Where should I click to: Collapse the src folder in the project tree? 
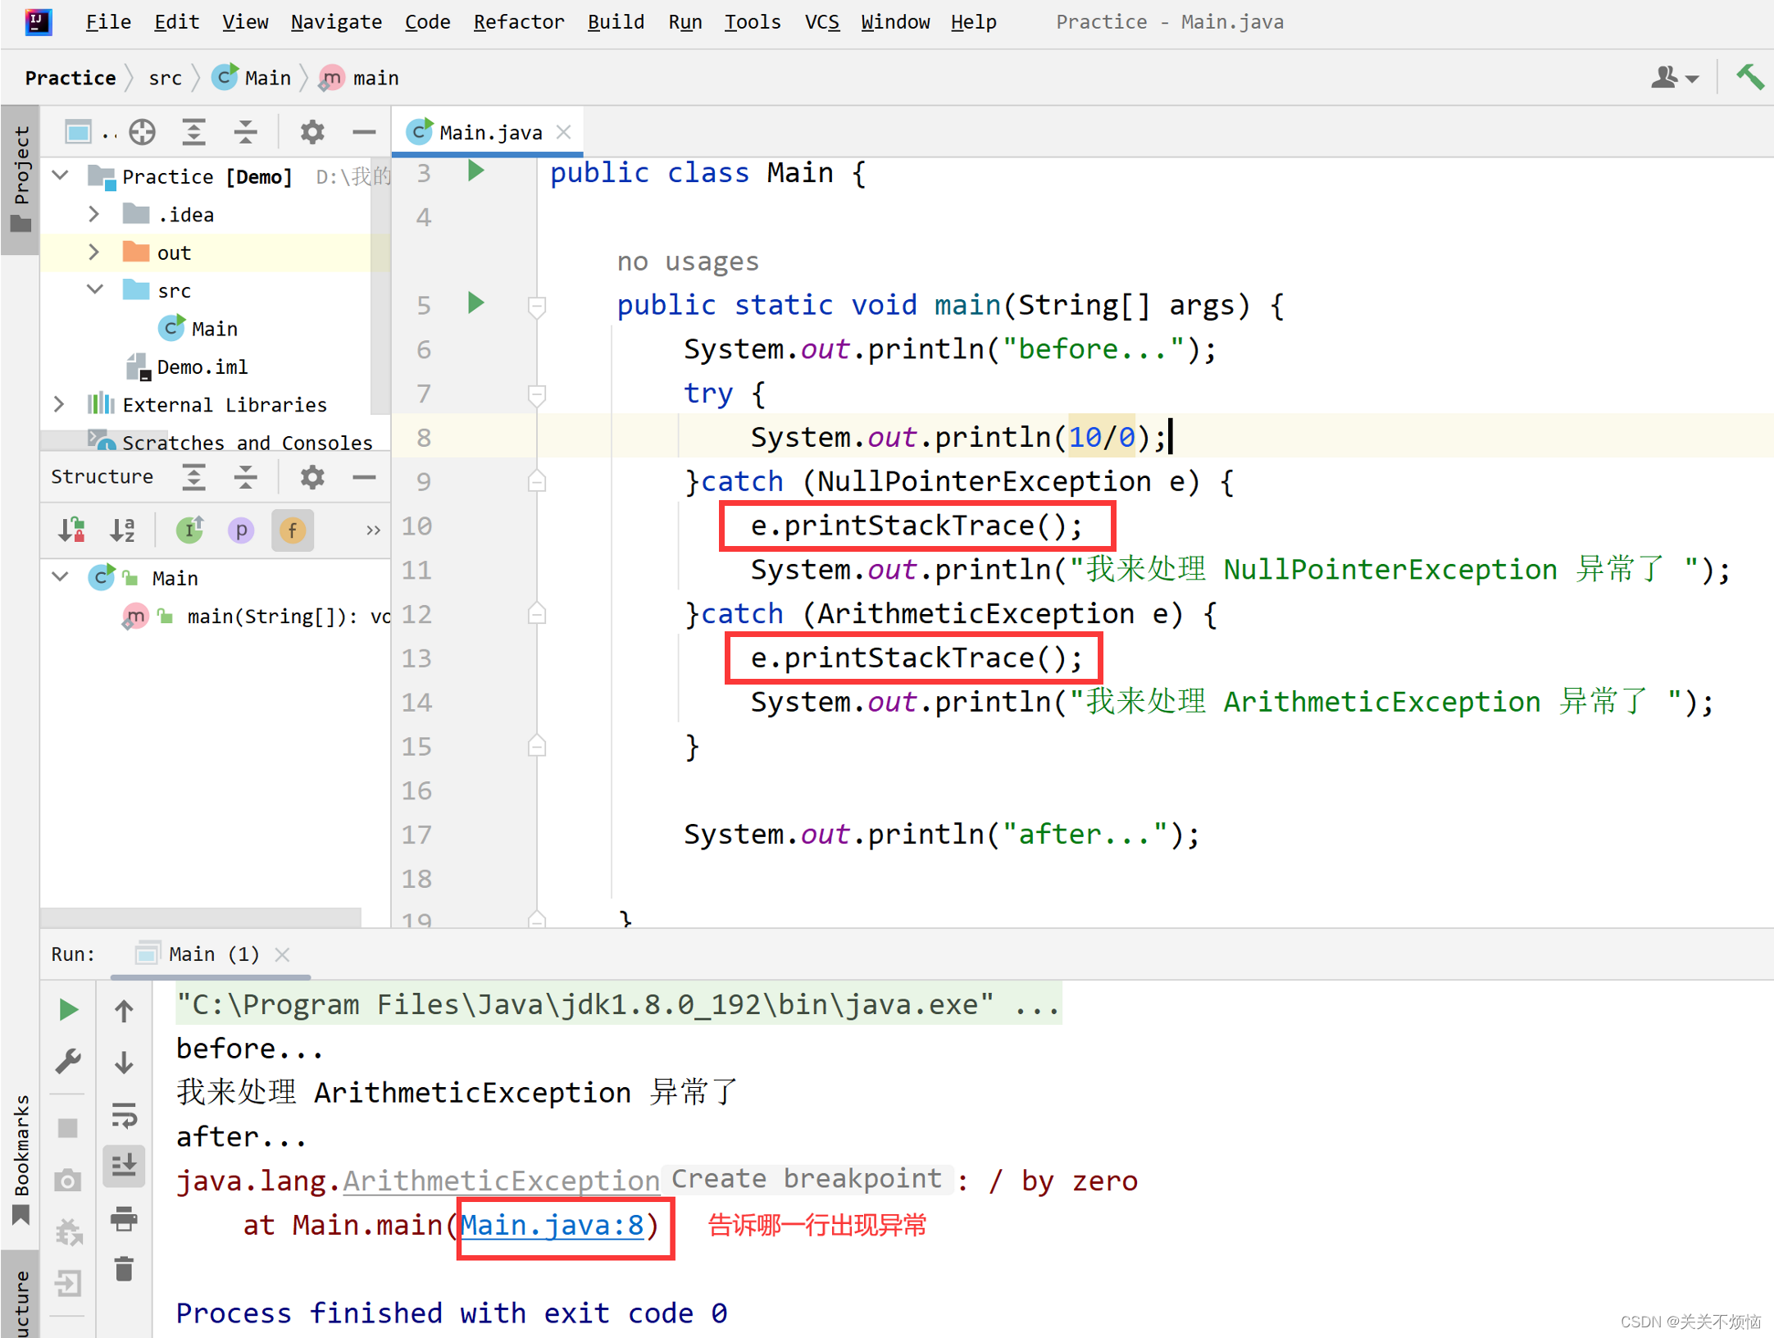click(x=95, y=290)
